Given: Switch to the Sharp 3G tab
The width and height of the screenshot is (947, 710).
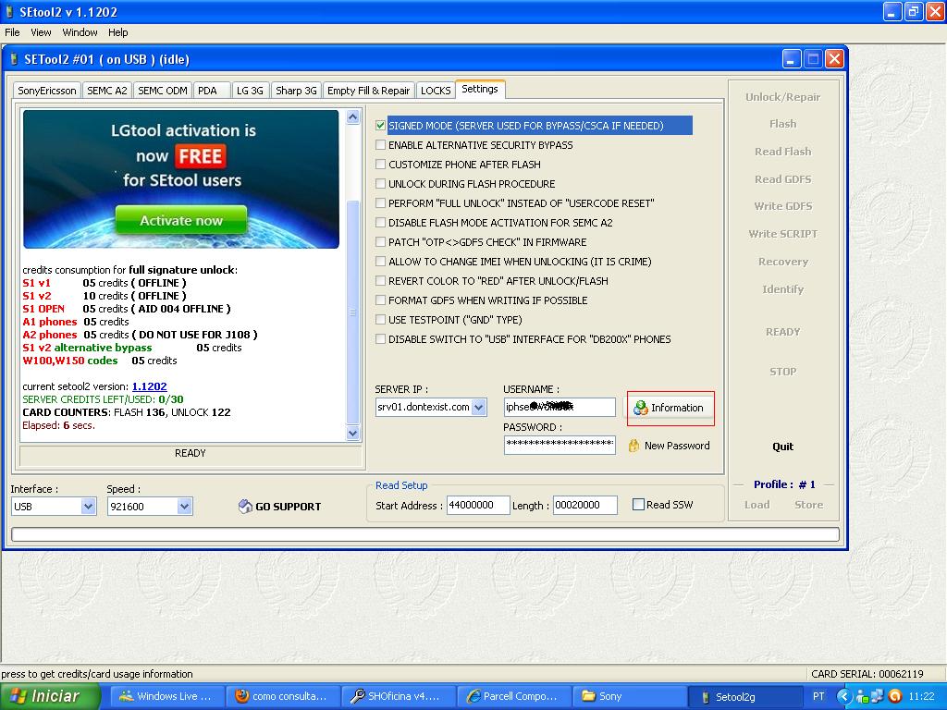Looking at the screenshot, I should (x=296, y=91).
